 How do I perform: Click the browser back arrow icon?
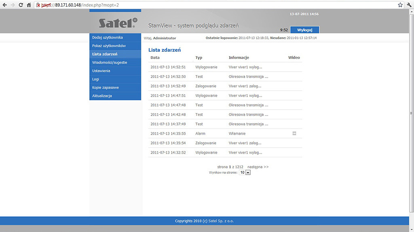(4, 5)
